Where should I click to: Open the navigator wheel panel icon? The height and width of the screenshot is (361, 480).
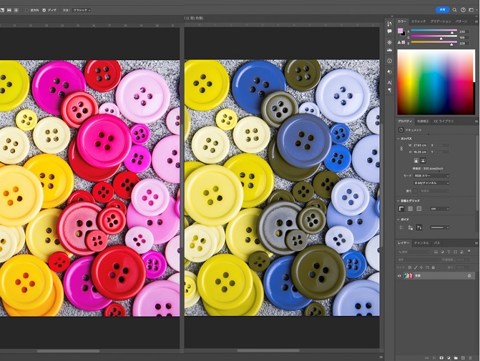389,42
